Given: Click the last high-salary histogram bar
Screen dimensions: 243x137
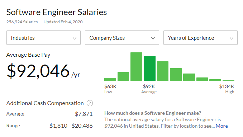Looking at the screenshot, I should coord(228,81).
